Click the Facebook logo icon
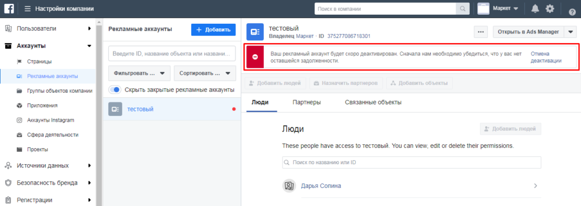The image size is (581, 206). [x=9, y=8]
